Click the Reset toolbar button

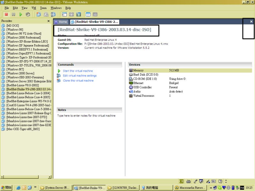click(x=28, y=14)
